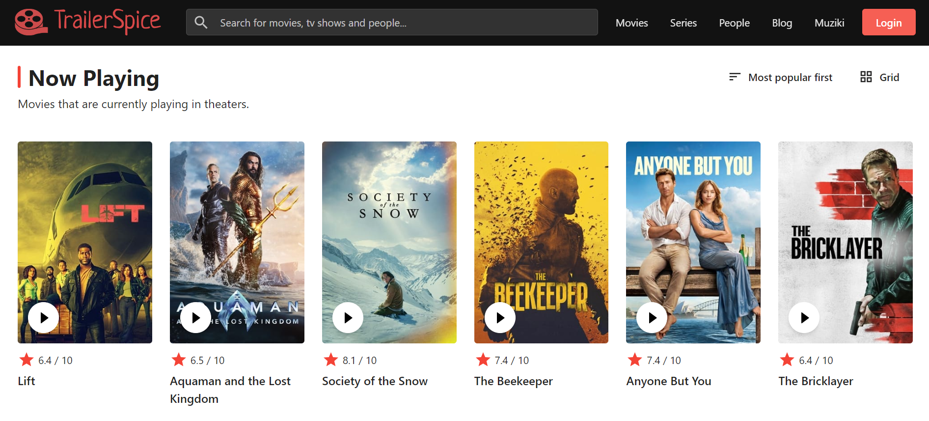Open the Muziki page
Viewport: 929px width, 421px height.
pyautogui.click(x=829, y=23)
